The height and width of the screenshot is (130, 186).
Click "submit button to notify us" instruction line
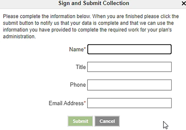click(x=35, y=23)
